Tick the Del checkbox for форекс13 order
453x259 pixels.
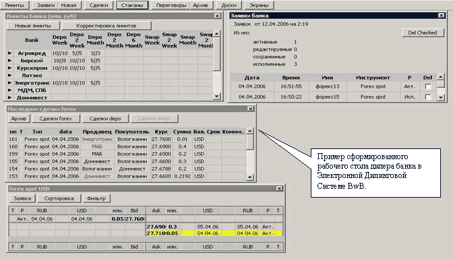point(428,86)
